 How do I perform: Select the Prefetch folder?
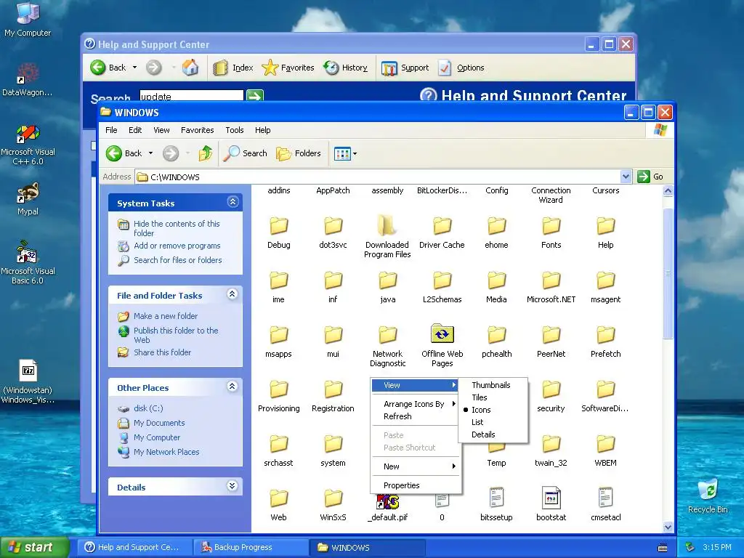605,341
